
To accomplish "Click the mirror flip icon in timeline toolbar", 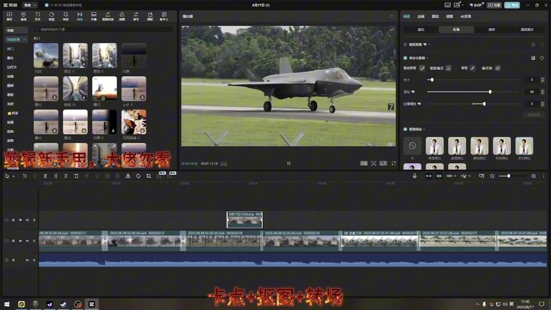I will tap(128, 176).
